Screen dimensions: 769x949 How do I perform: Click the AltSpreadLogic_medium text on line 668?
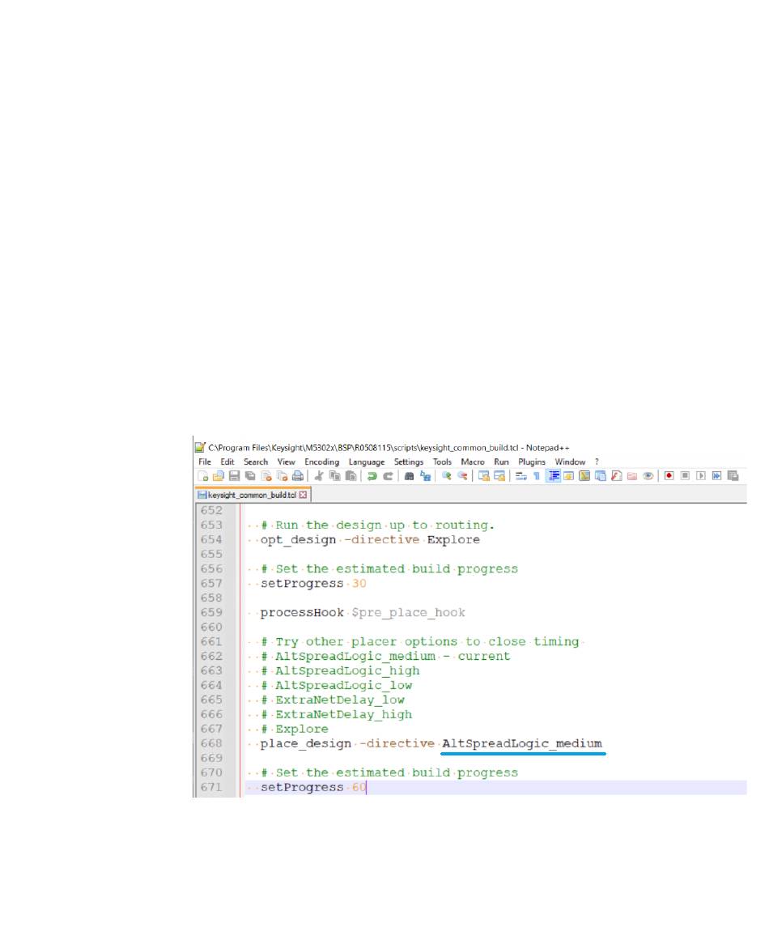pyautogui.click(x=522, y=743)
